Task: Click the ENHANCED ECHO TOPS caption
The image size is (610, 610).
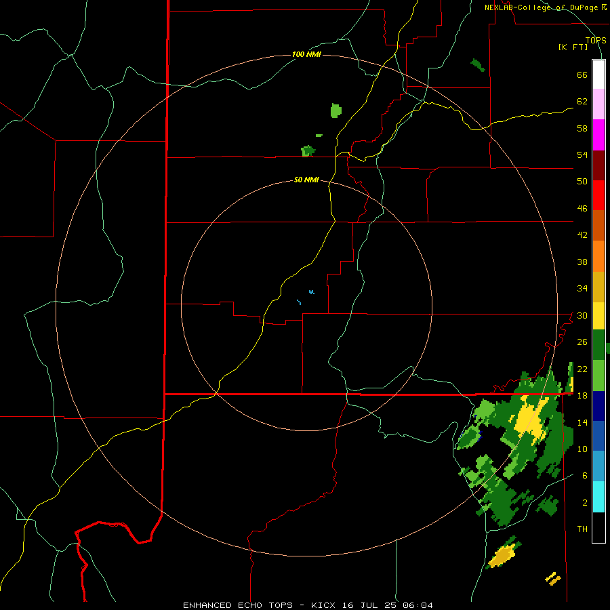Action: 238,605
